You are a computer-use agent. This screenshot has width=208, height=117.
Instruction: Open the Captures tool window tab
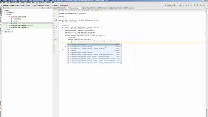click(1, 31)
